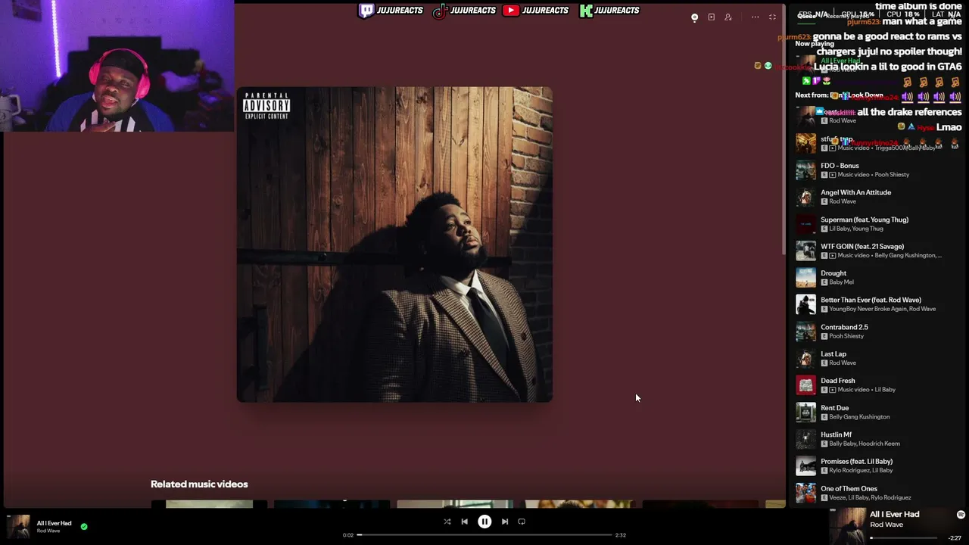Click the Spotify logo in mini player
The width and height of the screenshot is (969, 545).
[961, 515]
